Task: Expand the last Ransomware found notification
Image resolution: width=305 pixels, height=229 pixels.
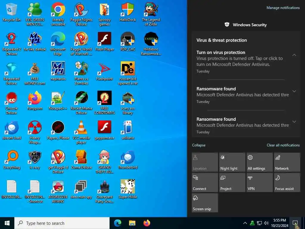Action: pos(294,122)
